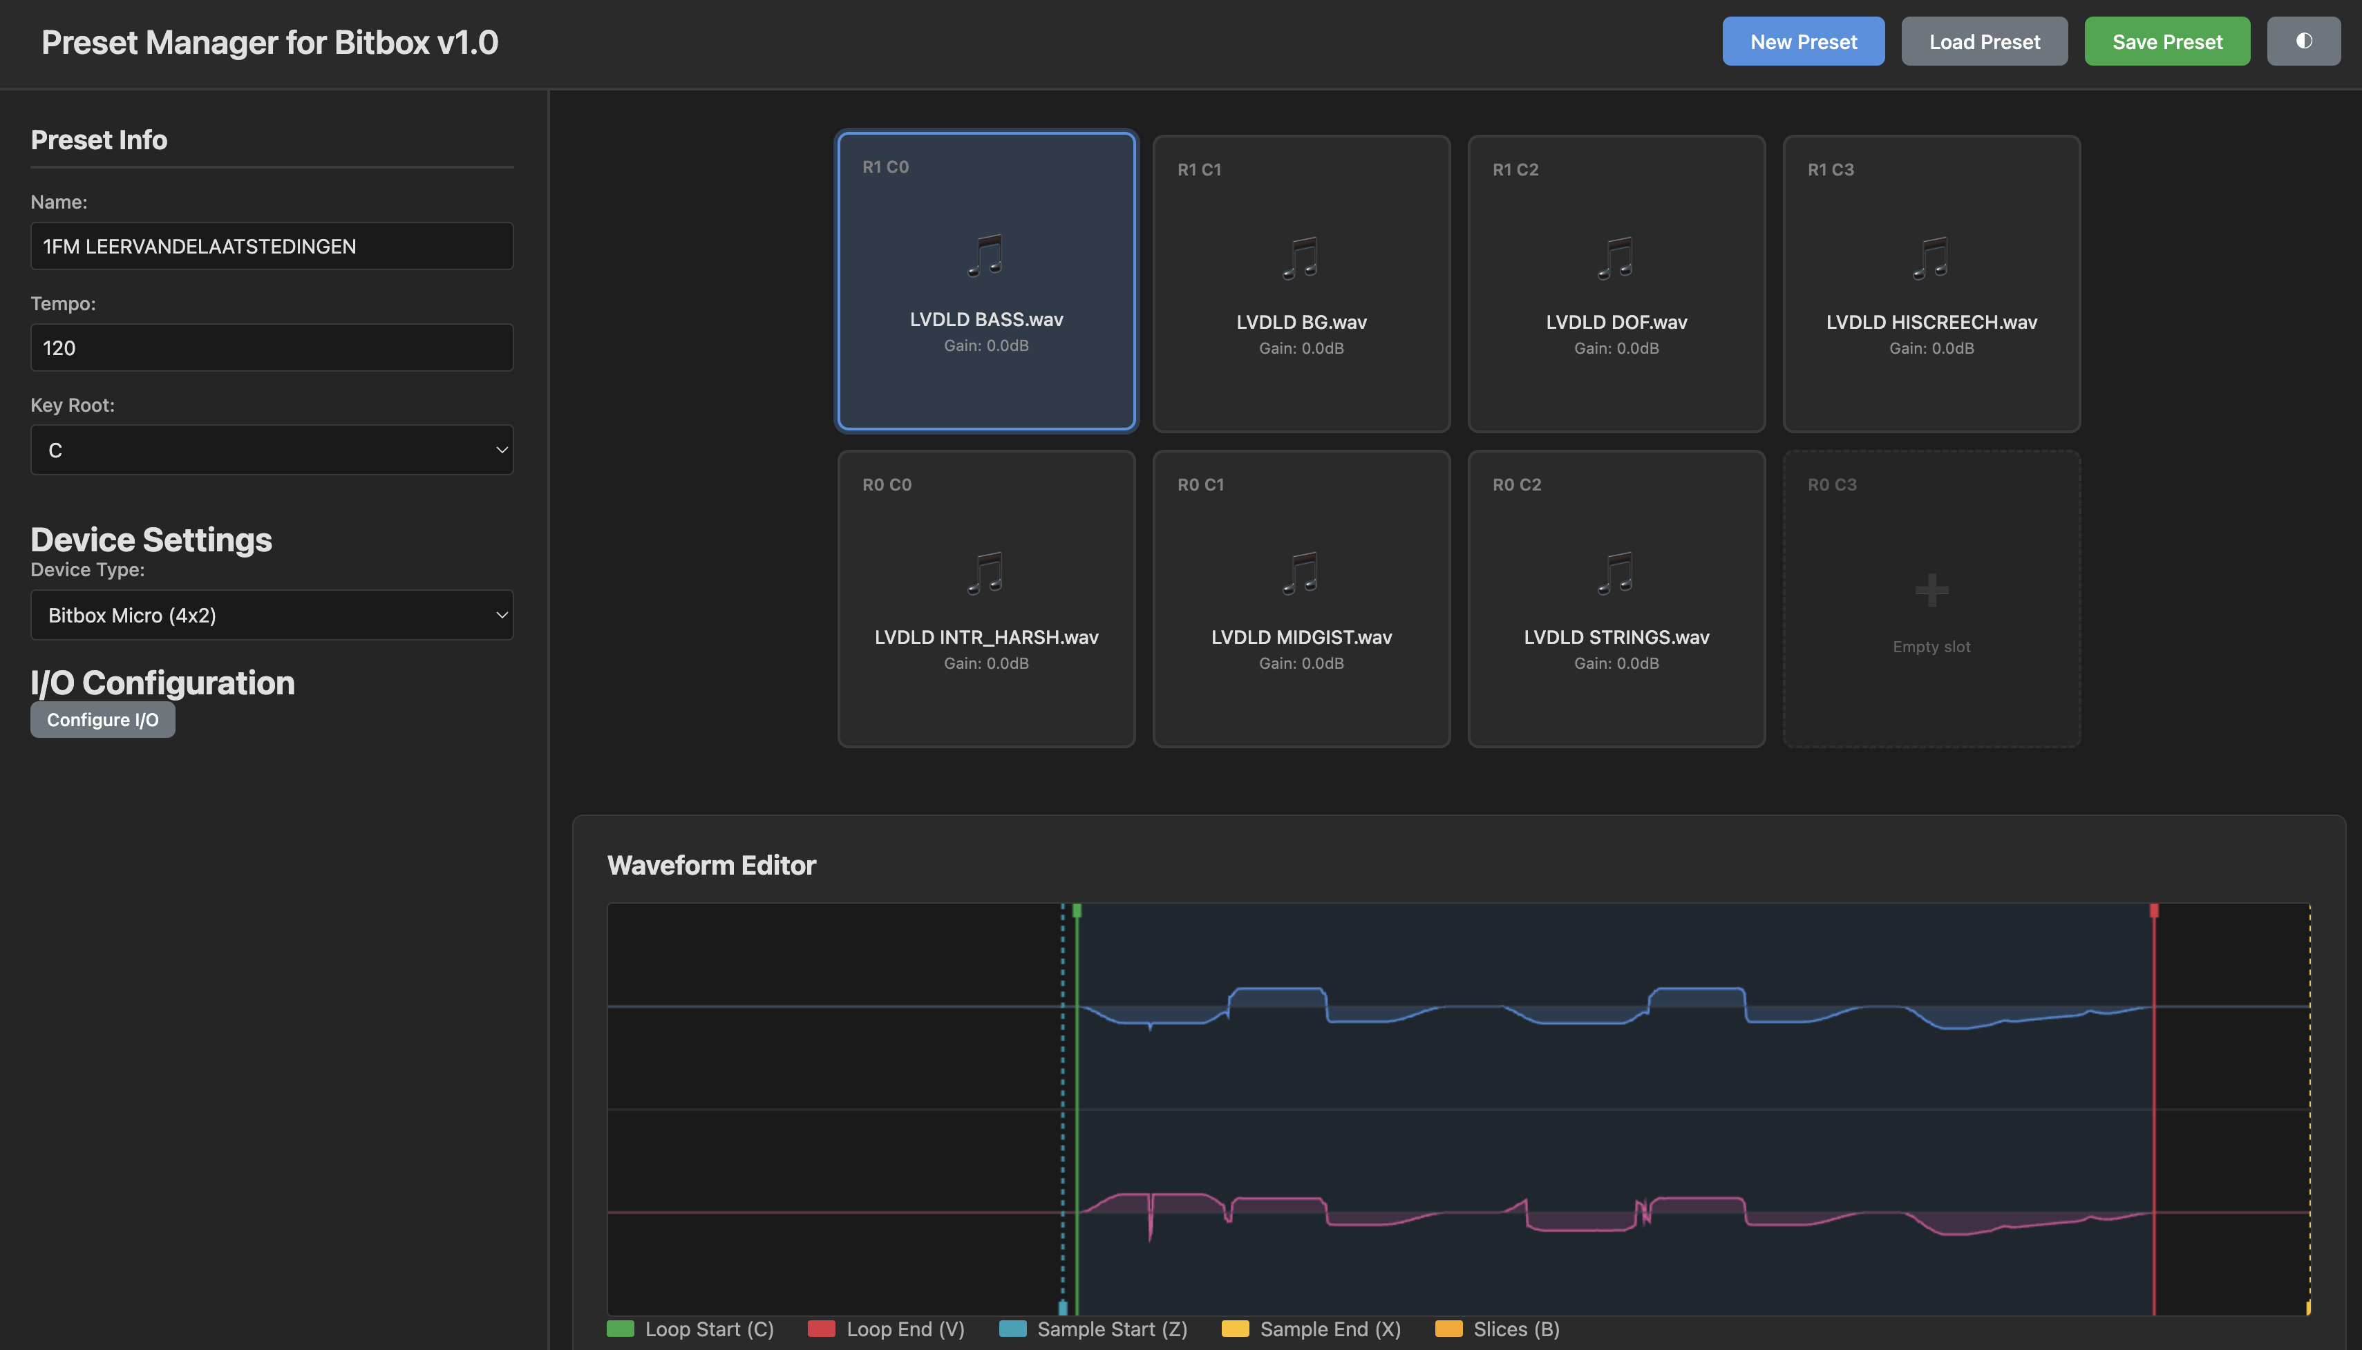The image size is (2362, 1350).
Task: Click the New Preset button
Action: pos(1803,41)
